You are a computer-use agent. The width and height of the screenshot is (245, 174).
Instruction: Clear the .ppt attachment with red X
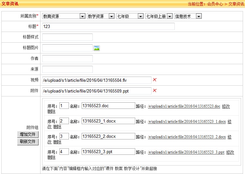155,91
